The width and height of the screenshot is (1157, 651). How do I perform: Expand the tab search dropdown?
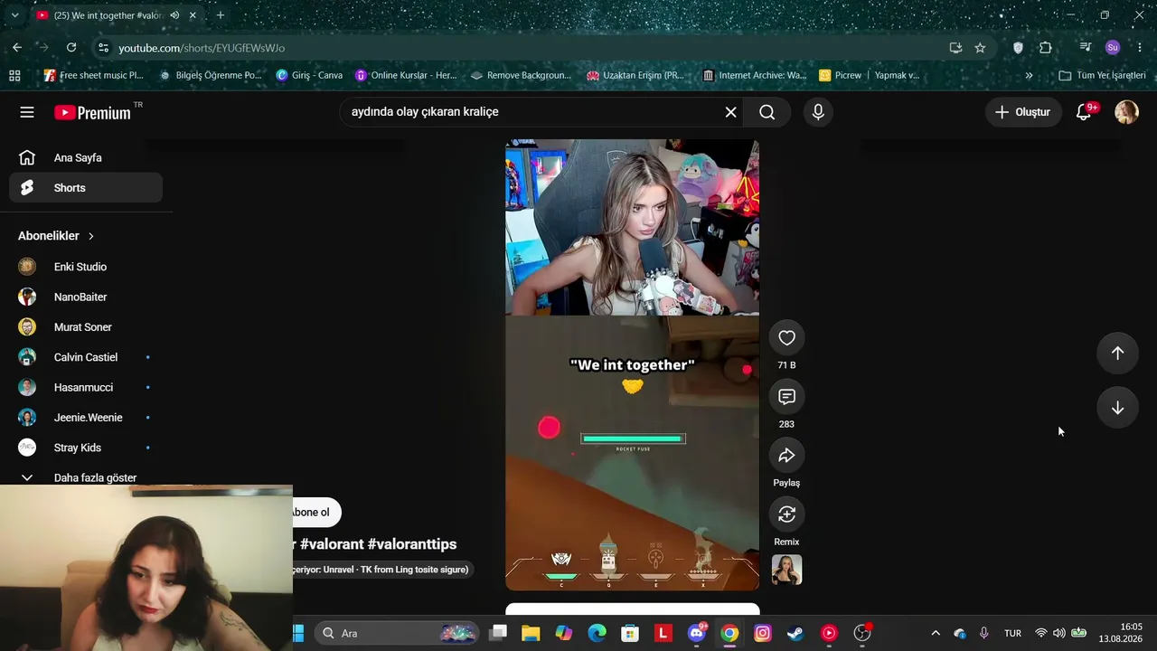14,15
